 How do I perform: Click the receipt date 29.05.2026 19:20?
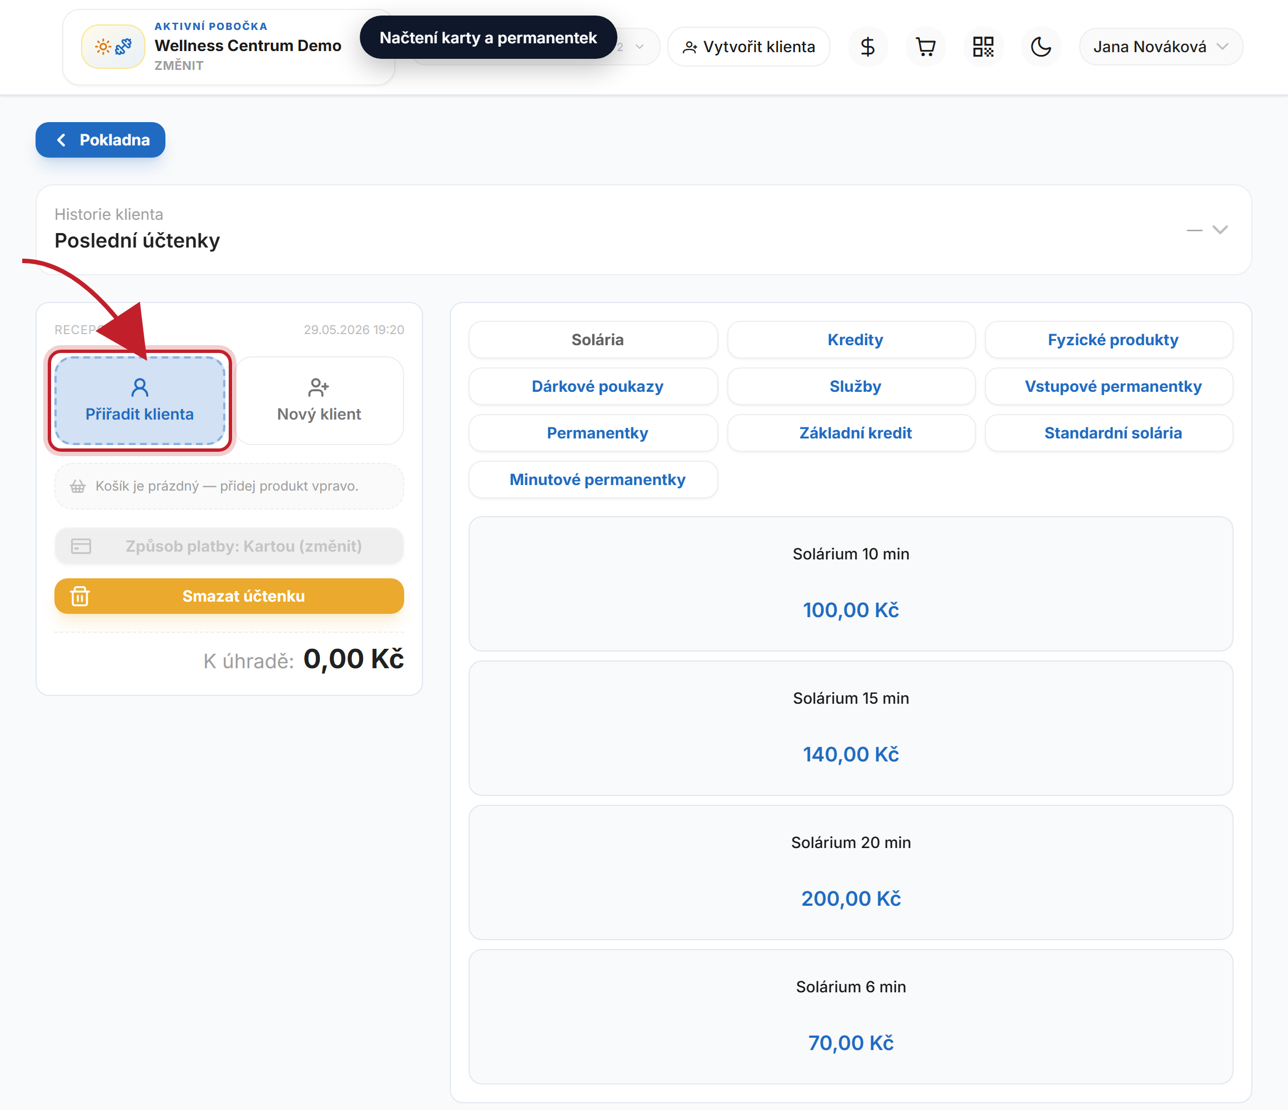[x=354, y=330]
